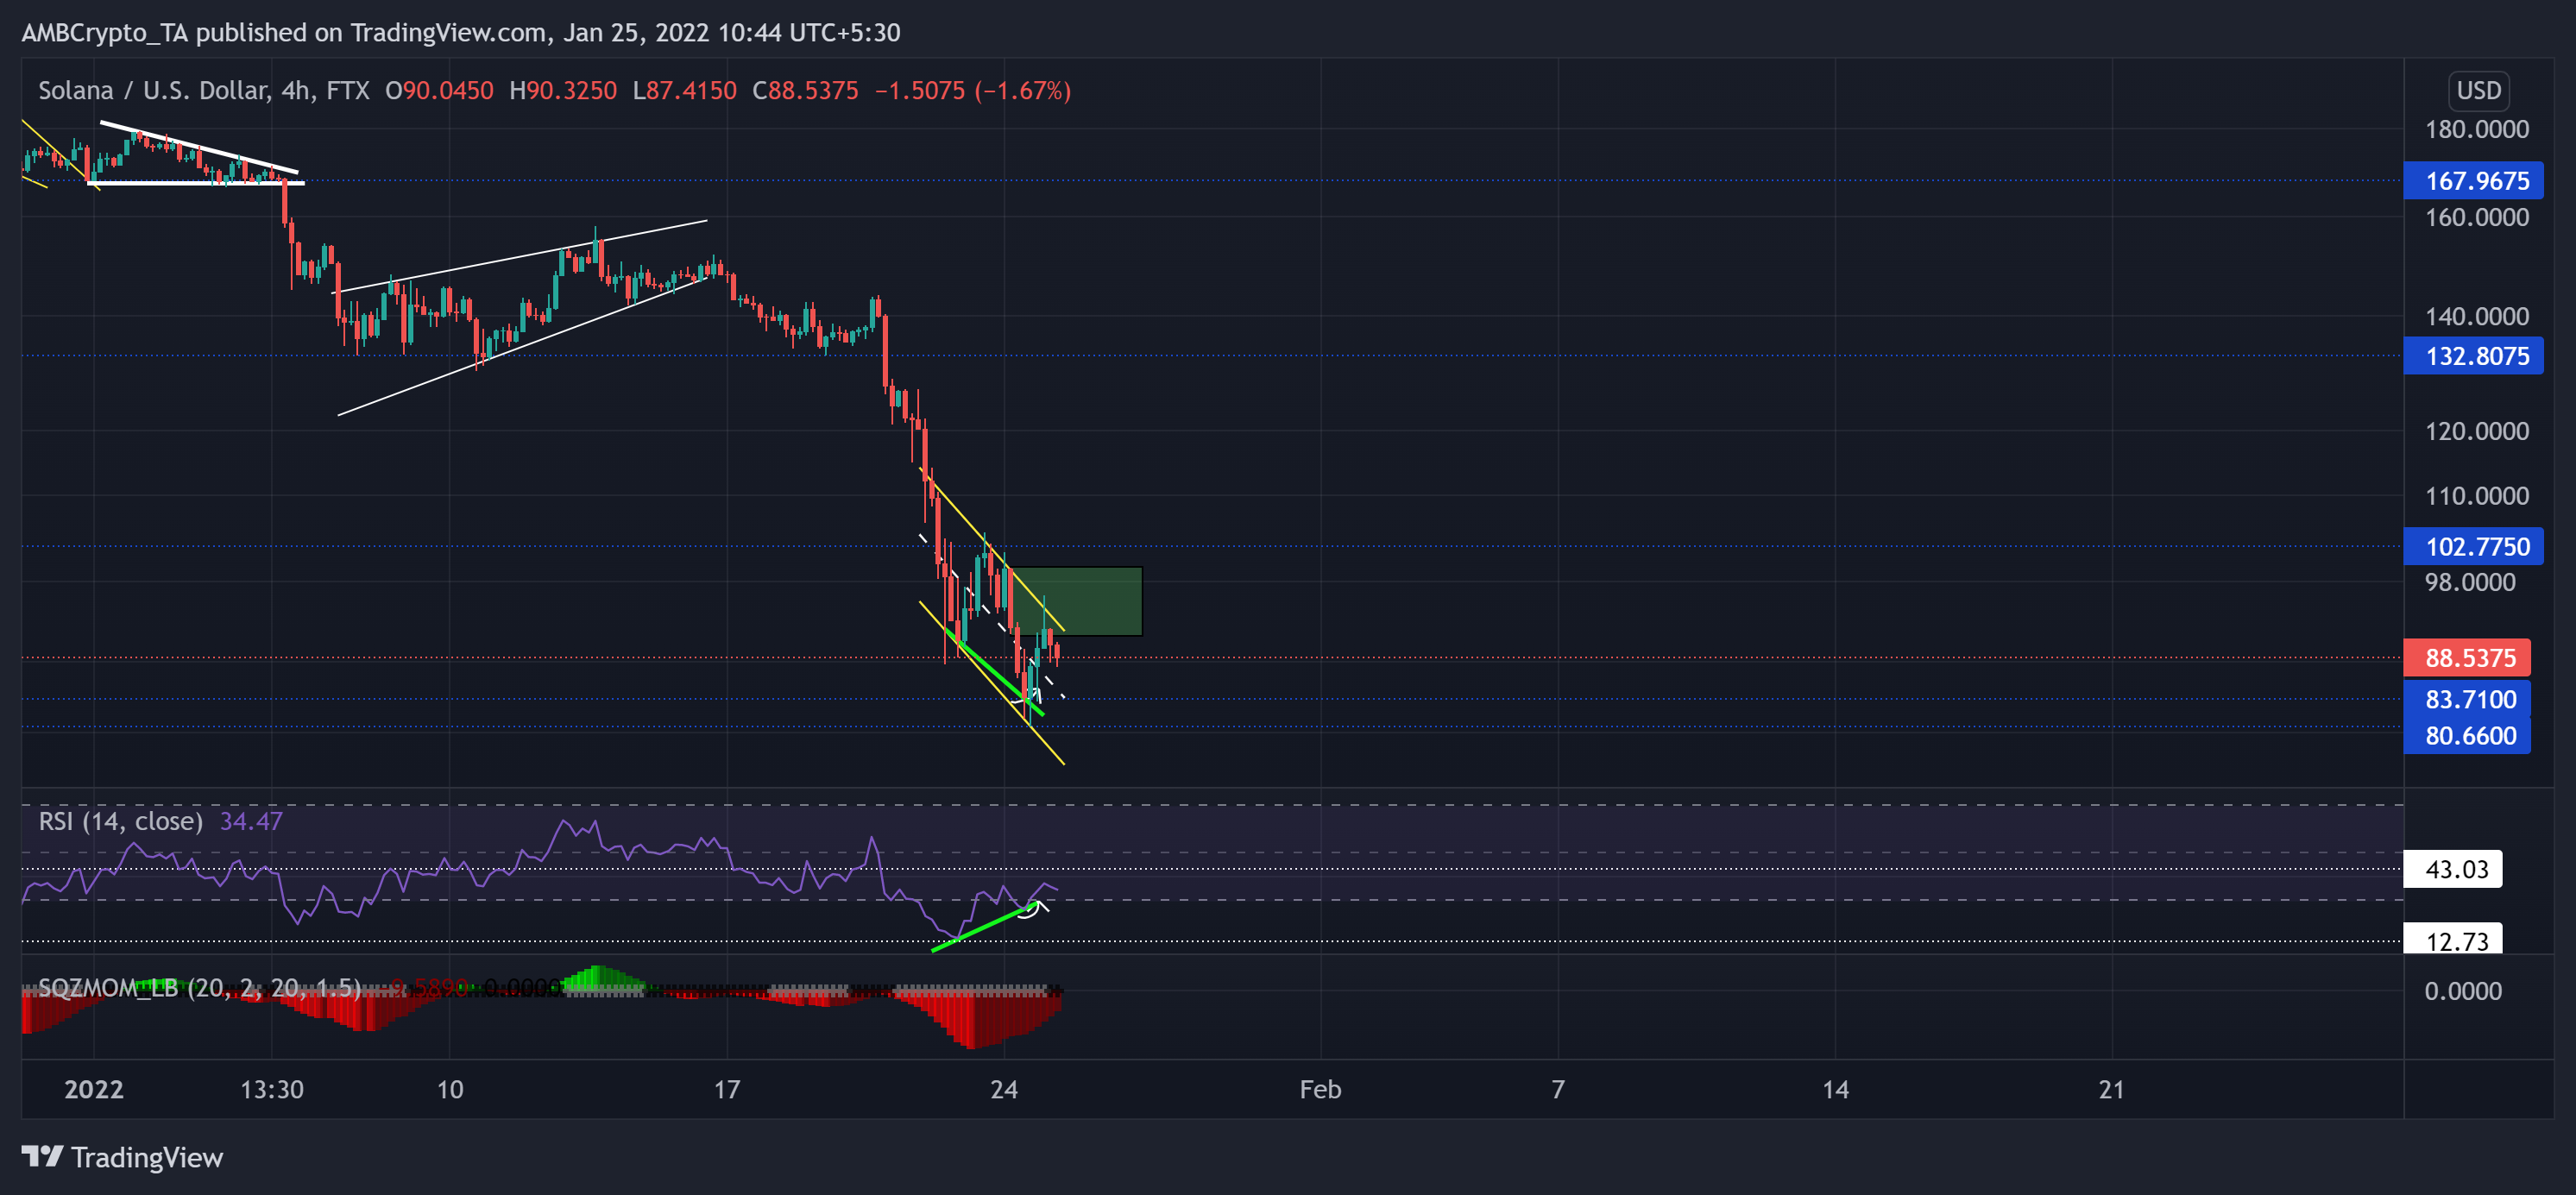This screenshot has height=1195, width=2576.
Task: Click the USD currency button
Action: (x=2478, y=90)
